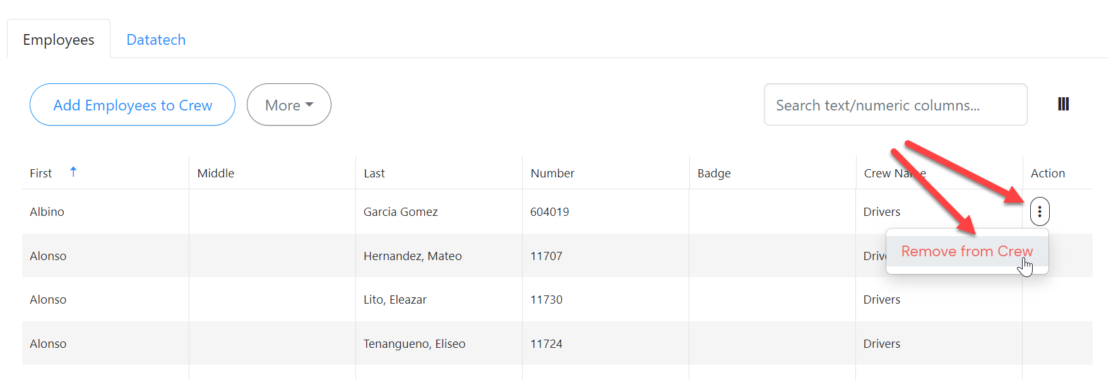The width and height of the screenshot is (1111, 380).
Task: Click the First column header
Action: (x=41, y=174)
